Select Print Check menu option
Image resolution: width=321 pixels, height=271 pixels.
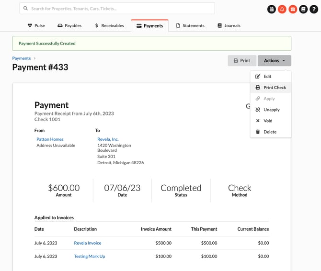click(x=274, y=88)
